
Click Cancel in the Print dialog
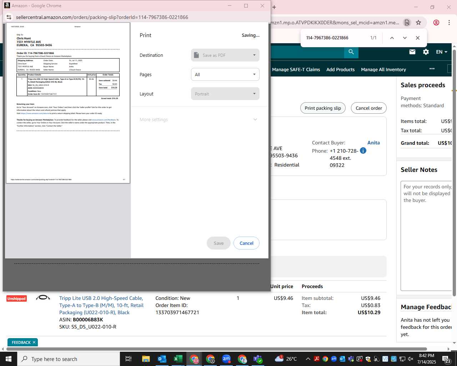click(246, 243)
